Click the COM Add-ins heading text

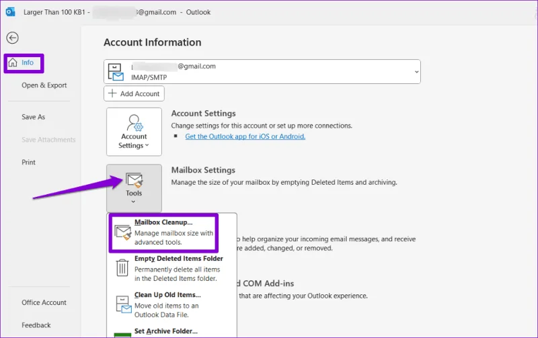click(268, 284)
